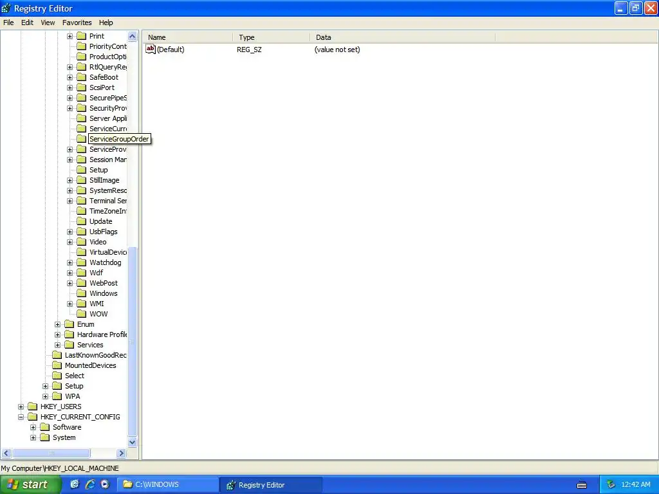Click the tree's horizontal scrollbar thumb

[51, 453]
